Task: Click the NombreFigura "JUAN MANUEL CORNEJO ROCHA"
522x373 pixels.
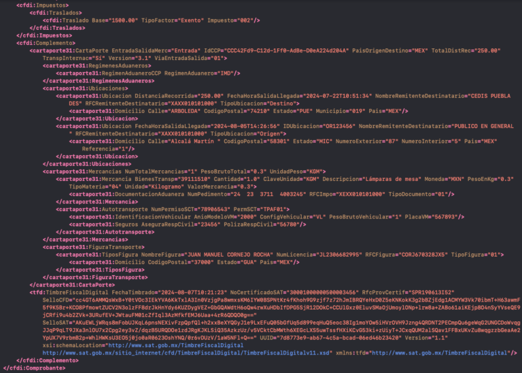Action: [224, 254]
